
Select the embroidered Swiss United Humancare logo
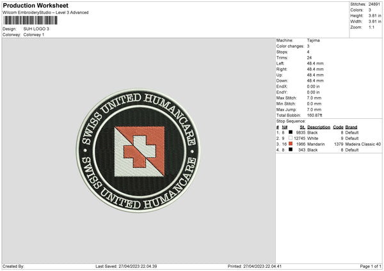(x=138, y=150)
